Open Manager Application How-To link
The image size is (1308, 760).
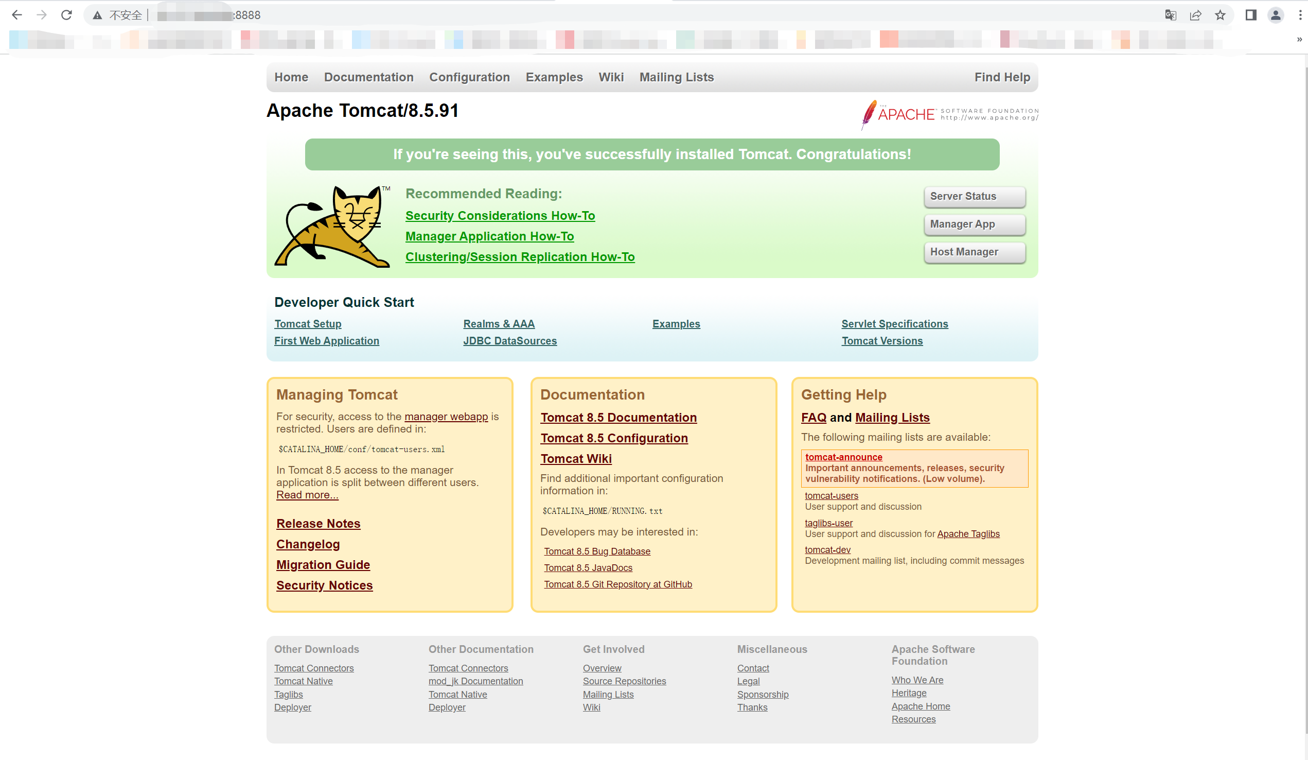[x=489, y=236]
